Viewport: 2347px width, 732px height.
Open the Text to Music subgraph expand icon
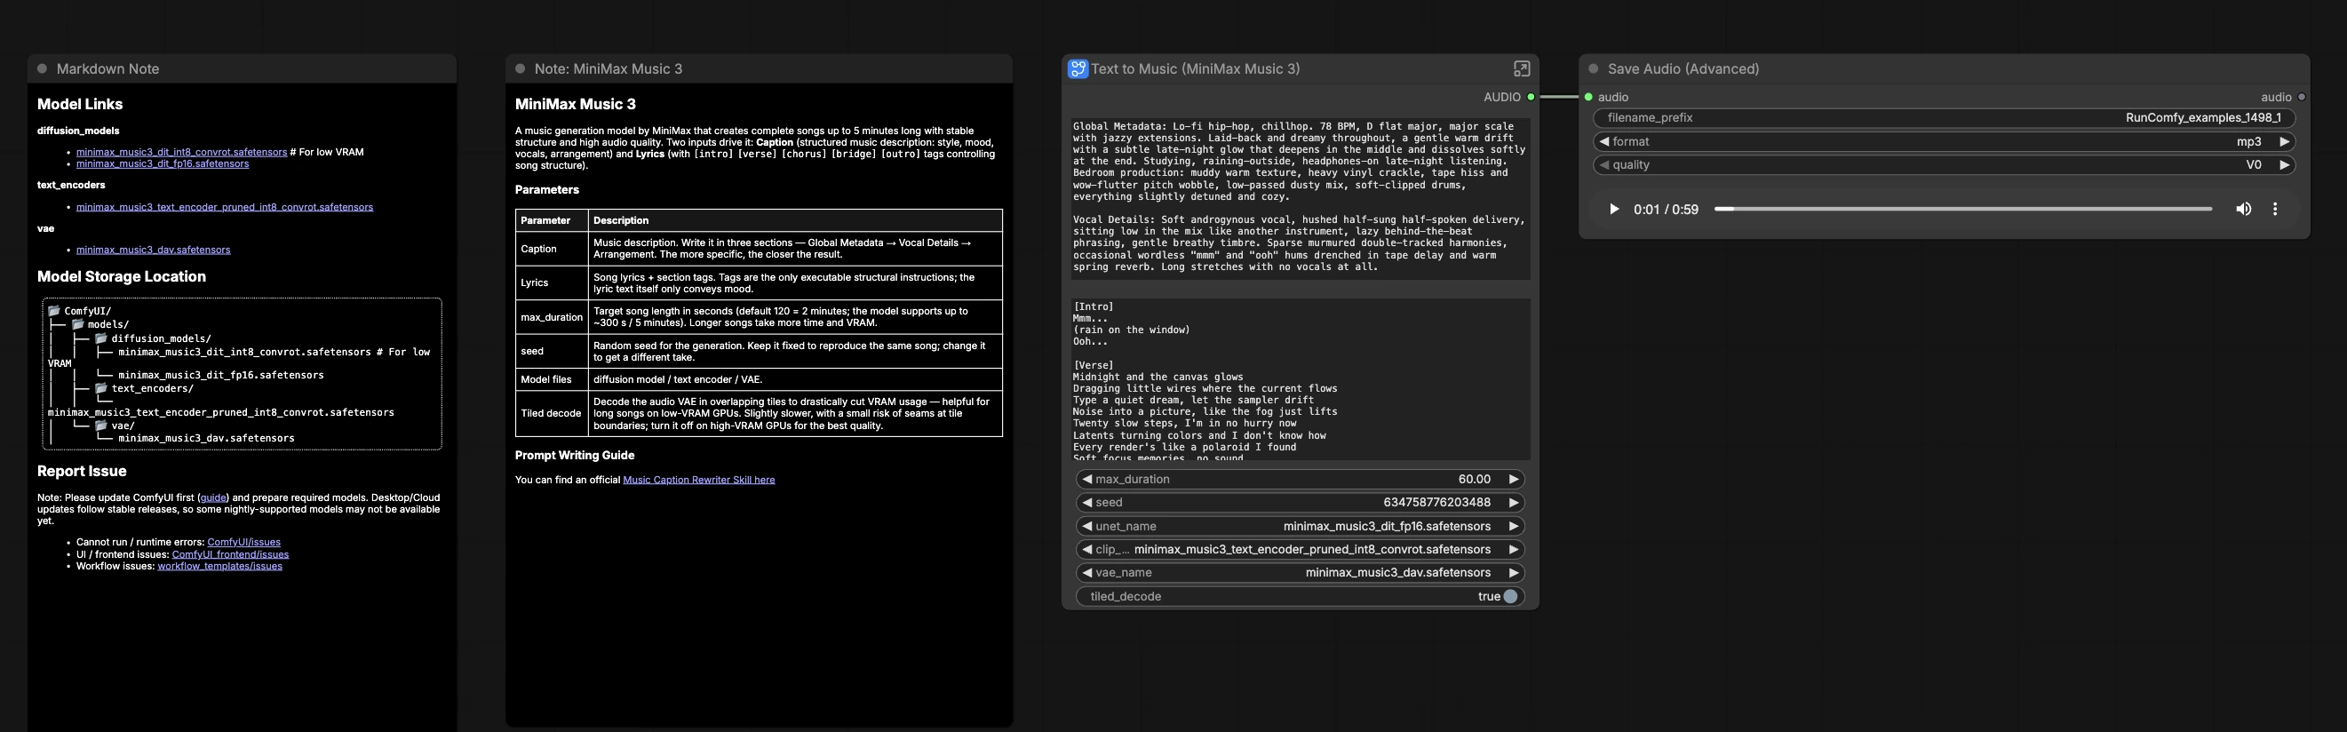(x=1522, y=68)
